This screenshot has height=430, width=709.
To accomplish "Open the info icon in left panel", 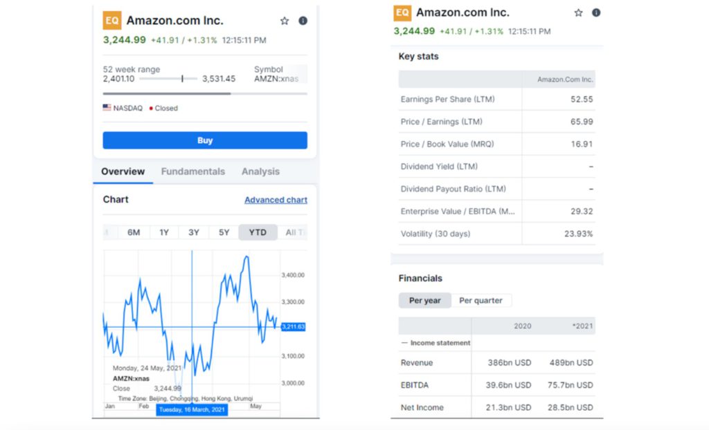I will [303, 21].
